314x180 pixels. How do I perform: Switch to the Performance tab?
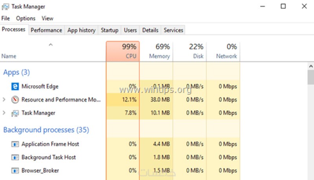[46, 30]
